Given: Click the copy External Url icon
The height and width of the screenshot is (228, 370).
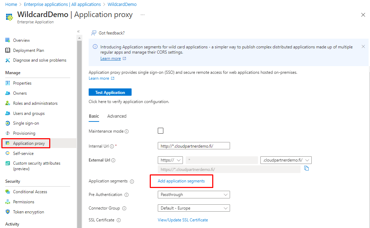Looking at the screenshot, I should [x=306, y=168].
